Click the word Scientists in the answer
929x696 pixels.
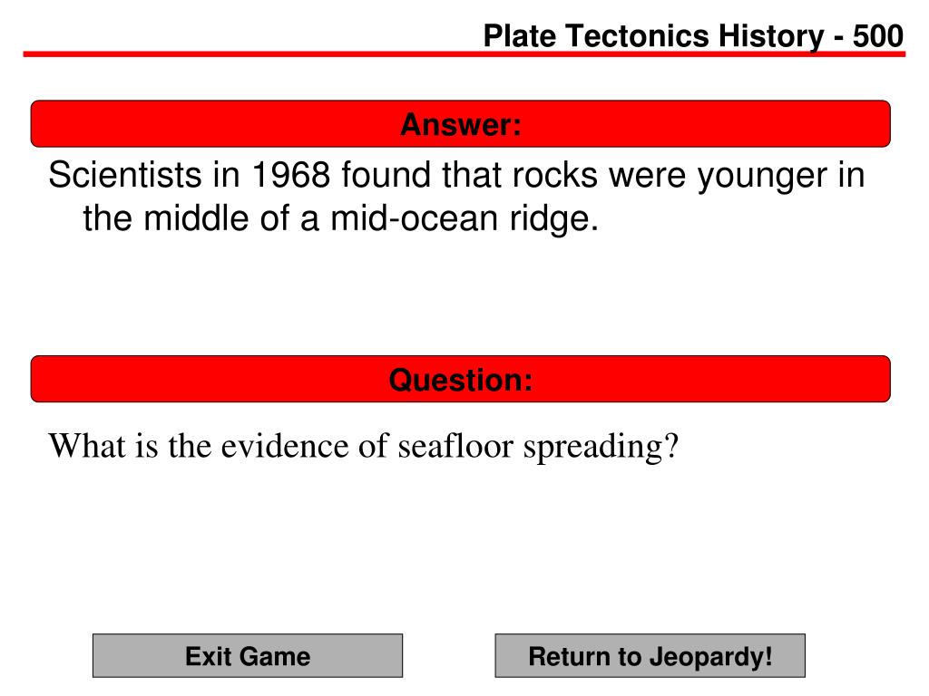tap(125, 175)
